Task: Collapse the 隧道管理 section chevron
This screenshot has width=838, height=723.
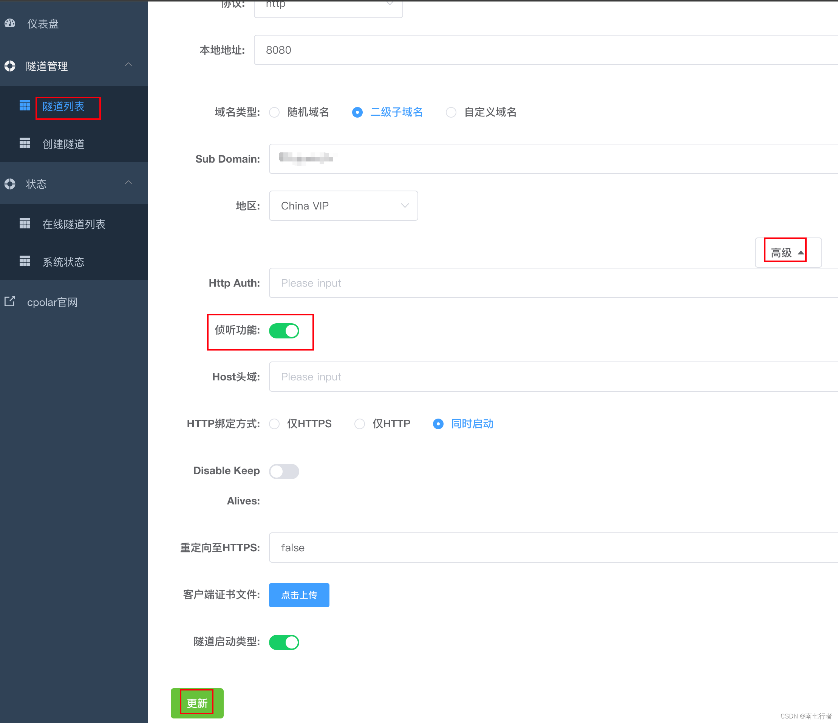Action: (128, 65)
